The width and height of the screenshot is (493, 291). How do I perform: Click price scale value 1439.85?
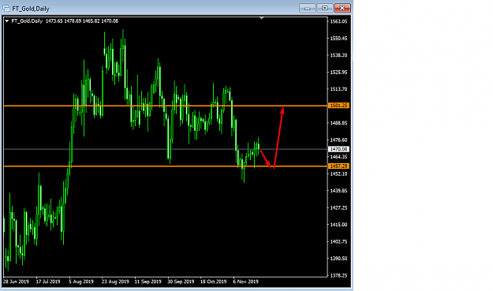pos(338,191)
